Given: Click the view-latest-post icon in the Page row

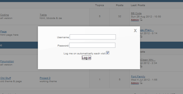Looking at the screenshot, I should click(x=141, y=36).
